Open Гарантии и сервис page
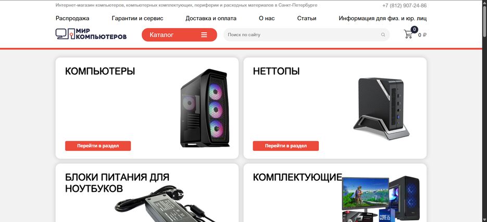Screen dimensions: 487x222 click(x=138, y=18)
